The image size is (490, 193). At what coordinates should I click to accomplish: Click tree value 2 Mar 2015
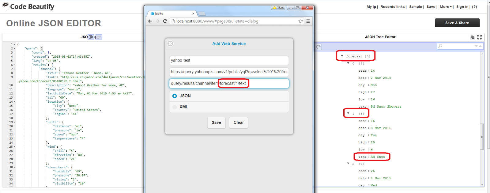tap(381, 78)
